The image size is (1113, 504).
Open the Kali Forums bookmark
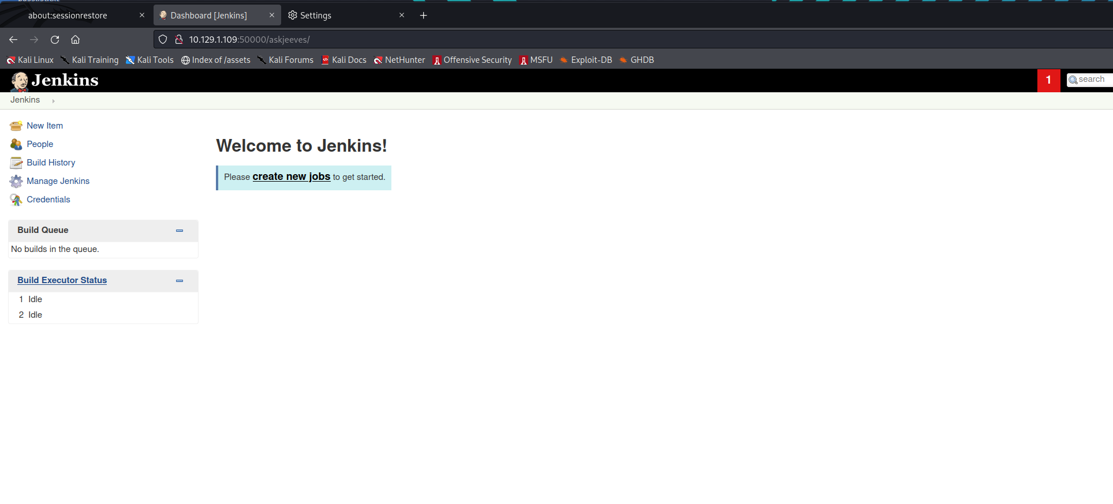(286, 60)
